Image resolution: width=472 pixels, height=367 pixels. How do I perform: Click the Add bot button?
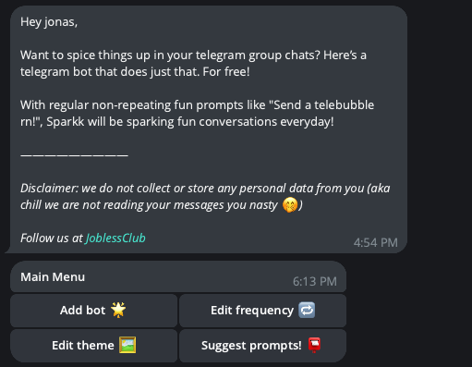tap(94, 311)
